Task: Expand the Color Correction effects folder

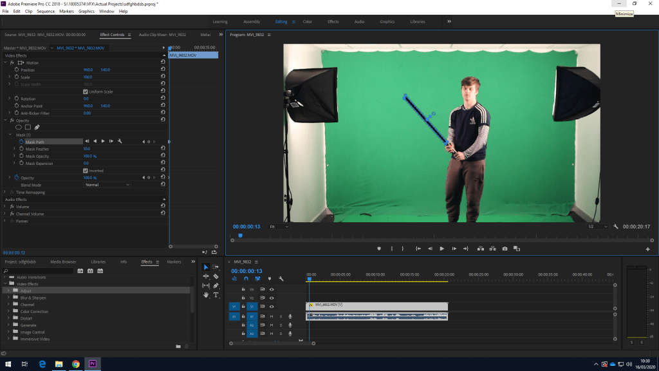Action: [9, 312]
